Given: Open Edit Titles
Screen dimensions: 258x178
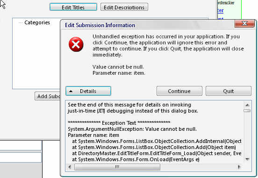Looking at the screenshot, I should 73,7.
